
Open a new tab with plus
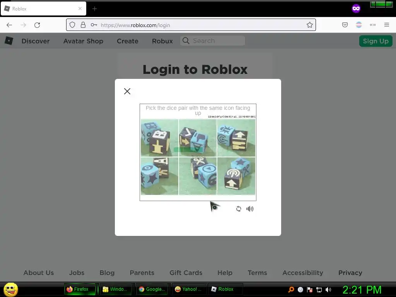click(x=94, y=9)
